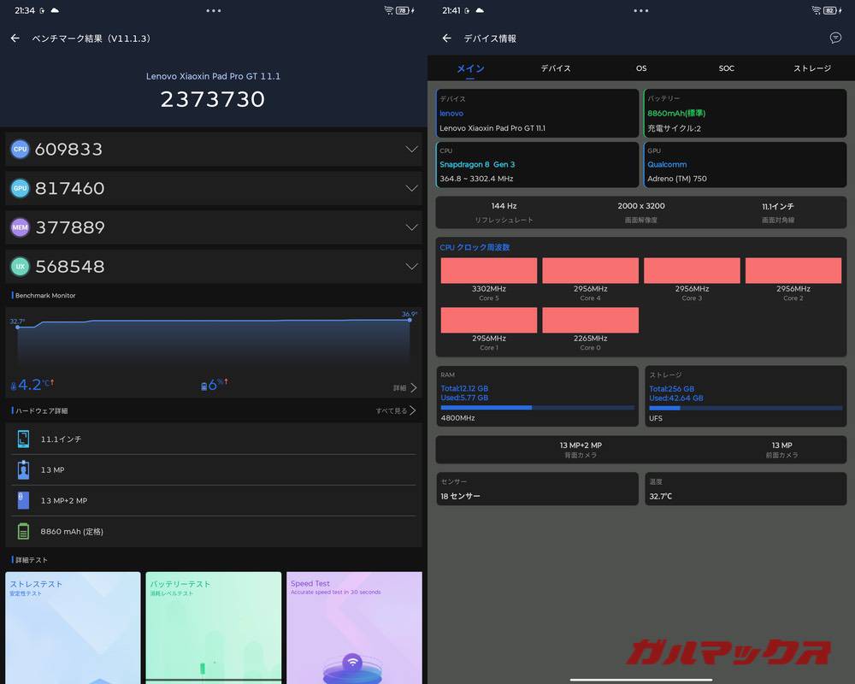The height and width of the screenshot is (684, 855).
Task: Tap the GPU score badge icon
Action: 21,188
